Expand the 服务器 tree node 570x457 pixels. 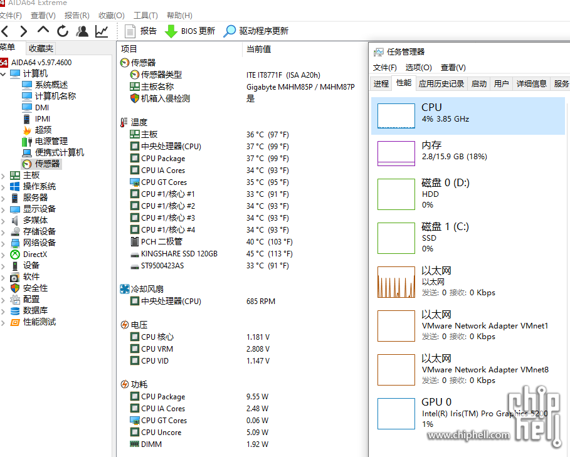3,199
